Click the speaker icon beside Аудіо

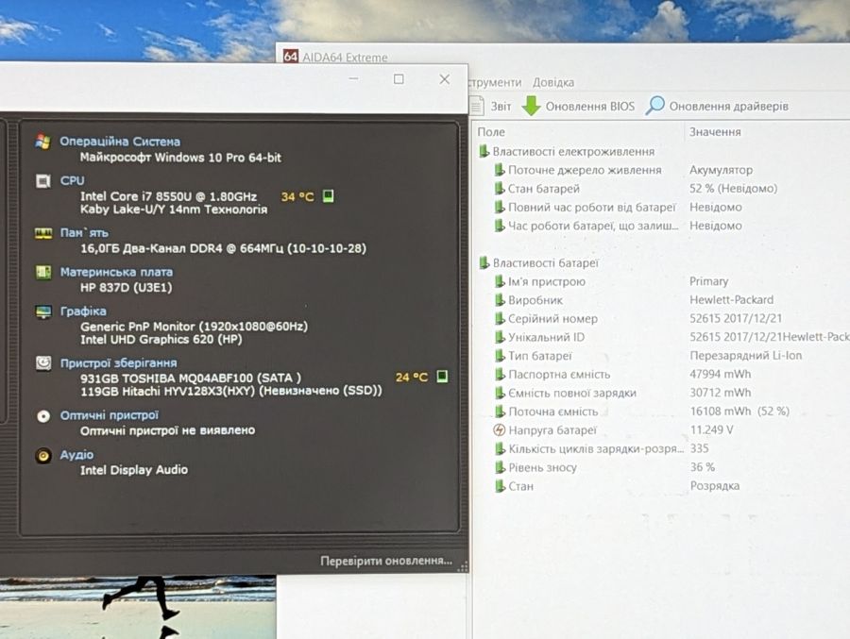point(42,455)
